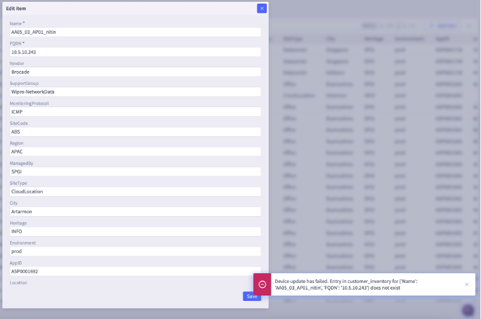Image resolution: width=481 pixels, height=319 pixels.
Task: Select the FQDN field with 10.5.10.243
Action: 135,52
